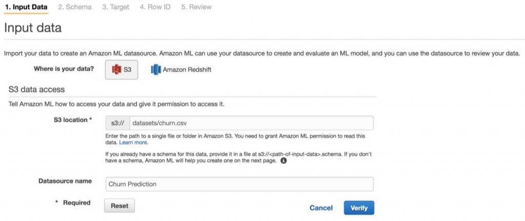525x221 pixels.
Task: Verify the S3 data location
Action: pyautogui.click(x=359, y=208)
